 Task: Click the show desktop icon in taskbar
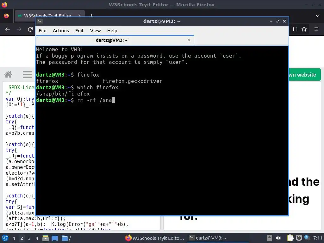coord(55,238)
